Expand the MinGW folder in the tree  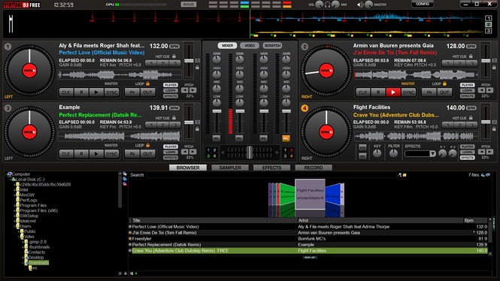pos(15,195)
